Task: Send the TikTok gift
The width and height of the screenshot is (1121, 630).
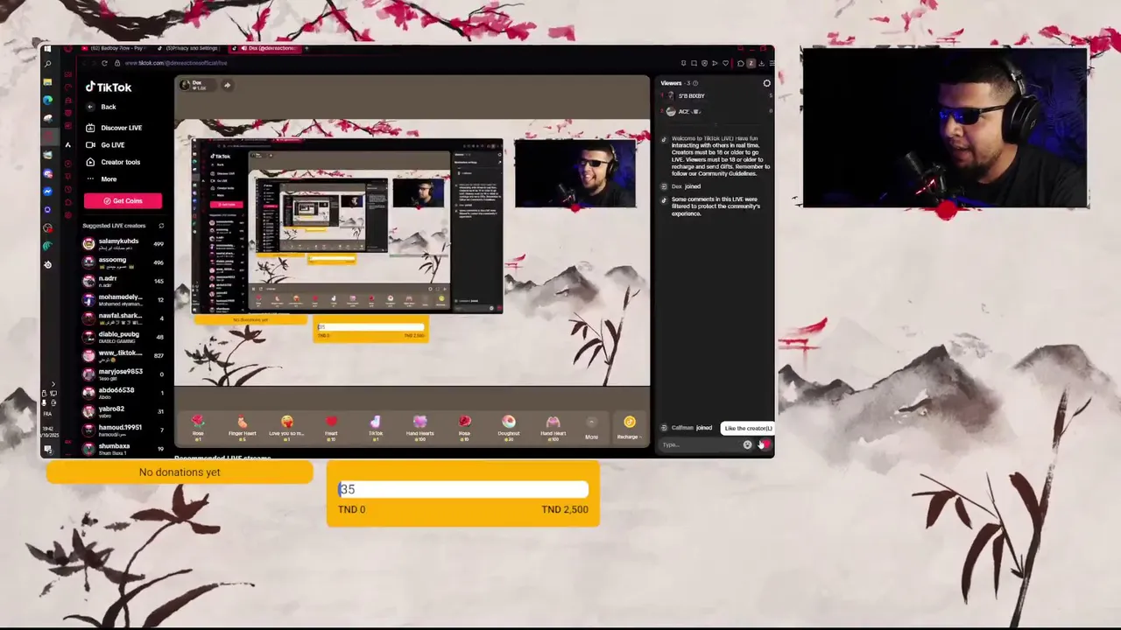Action: [x=376, y=427]
